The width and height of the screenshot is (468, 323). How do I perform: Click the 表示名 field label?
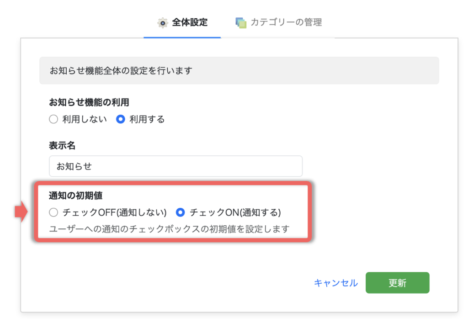62,146
